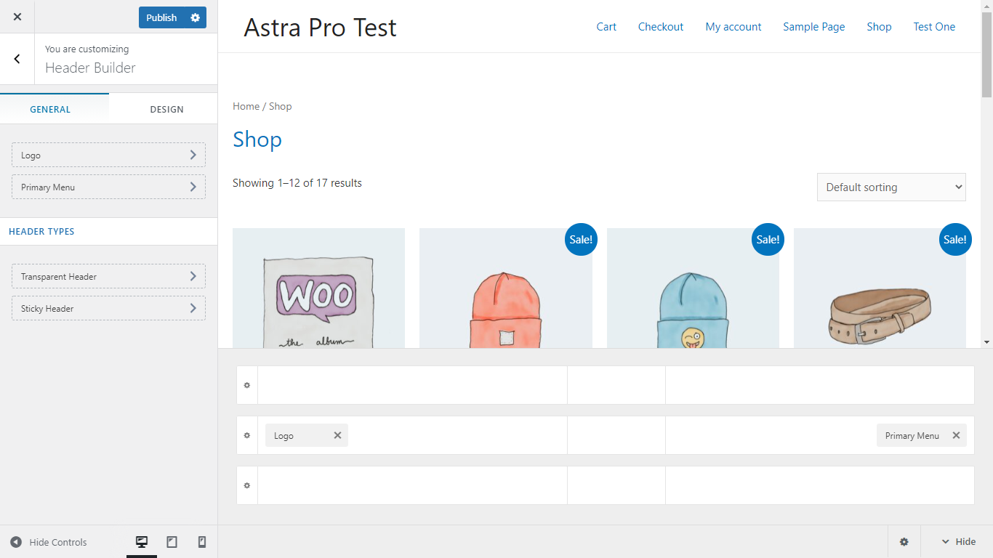
Task: Go back using the left chevron arrow
Action: coord(17,59)
